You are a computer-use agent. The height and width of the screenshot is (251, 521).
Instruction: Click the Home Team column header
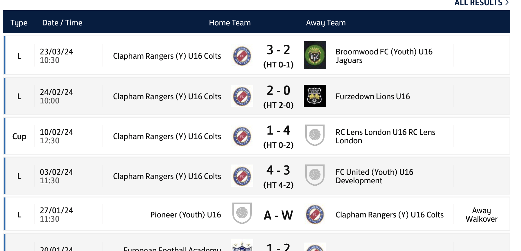(230, 23)
